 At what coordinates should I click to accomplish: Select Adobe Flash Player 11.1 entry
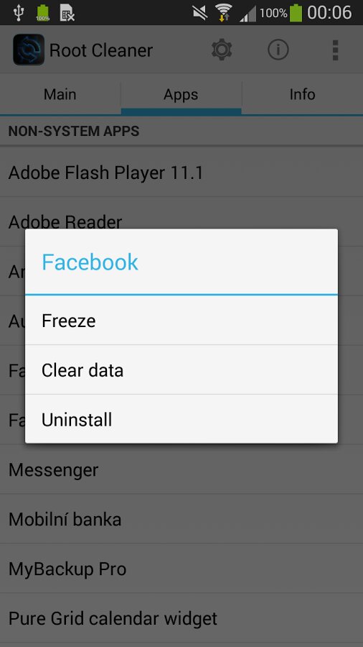pyautogui.click(x=181, y=173)
